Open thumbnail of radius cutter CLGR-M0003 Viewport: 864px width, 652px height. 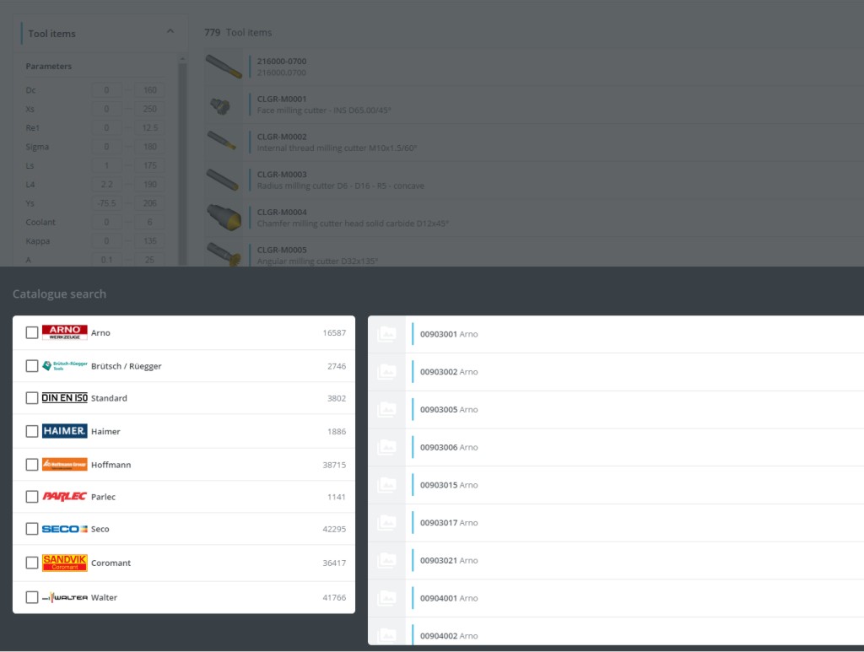point(224,180)
